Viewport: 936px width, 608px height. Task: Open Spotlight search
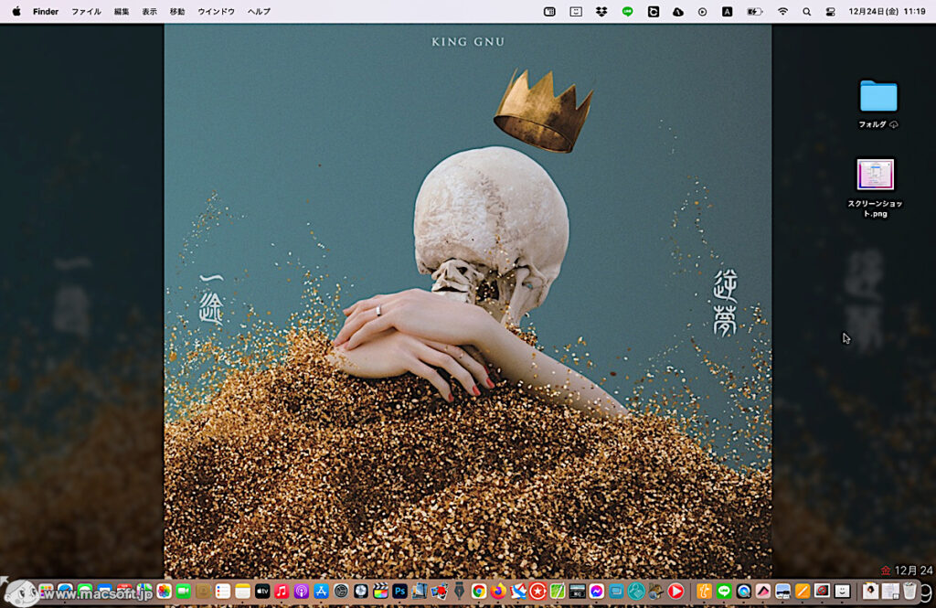(806, 11)
